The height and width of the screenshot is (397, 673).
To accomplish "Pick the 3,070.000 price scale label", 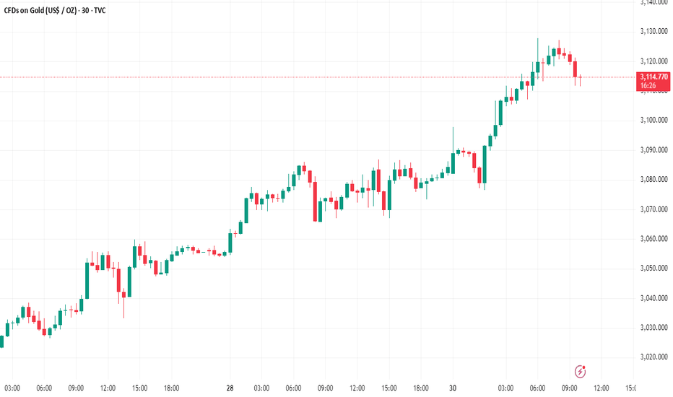I will (654, 209).
